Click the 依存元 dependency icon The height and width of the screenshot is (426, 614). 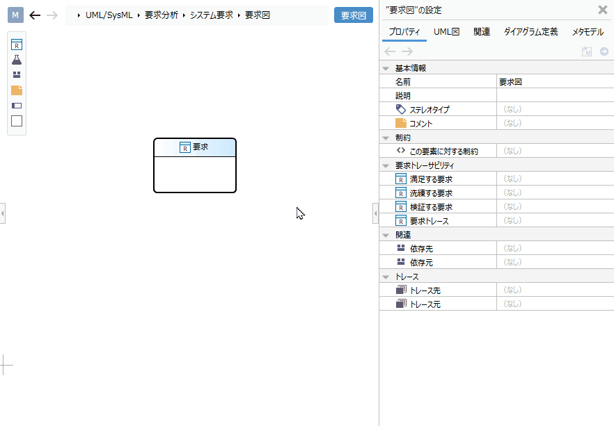[x=400, y=262]
